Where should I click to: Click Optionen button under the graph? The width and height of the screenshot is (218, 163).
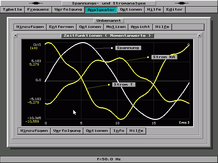[x=97, y=131]
